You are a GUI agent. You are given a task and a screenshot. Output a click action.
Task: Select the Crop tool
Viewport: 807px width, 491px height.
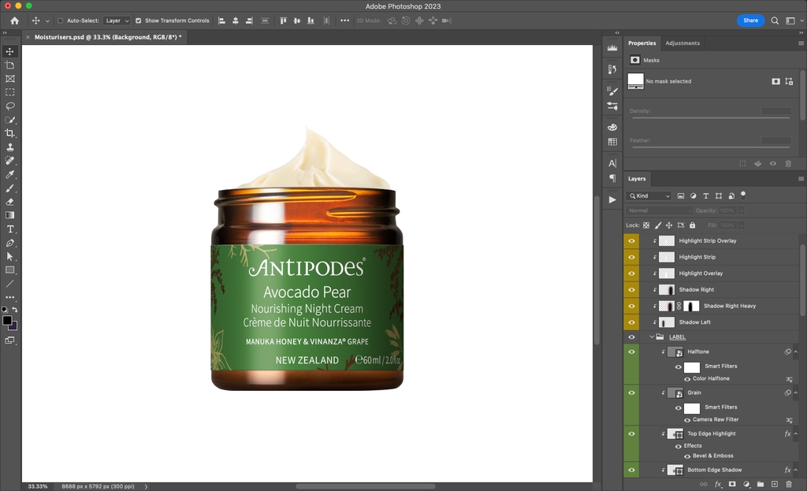(9, 133)
